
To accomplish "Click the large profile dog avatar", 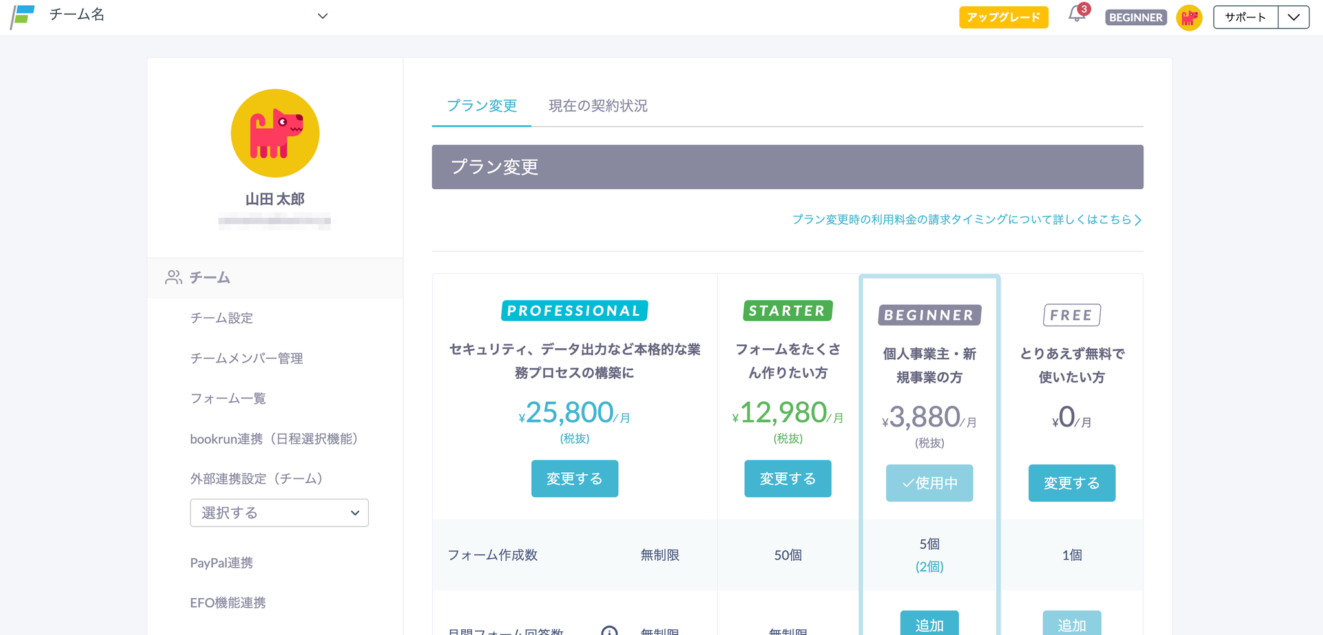I will pyautogui.click(x=275, y=133).
